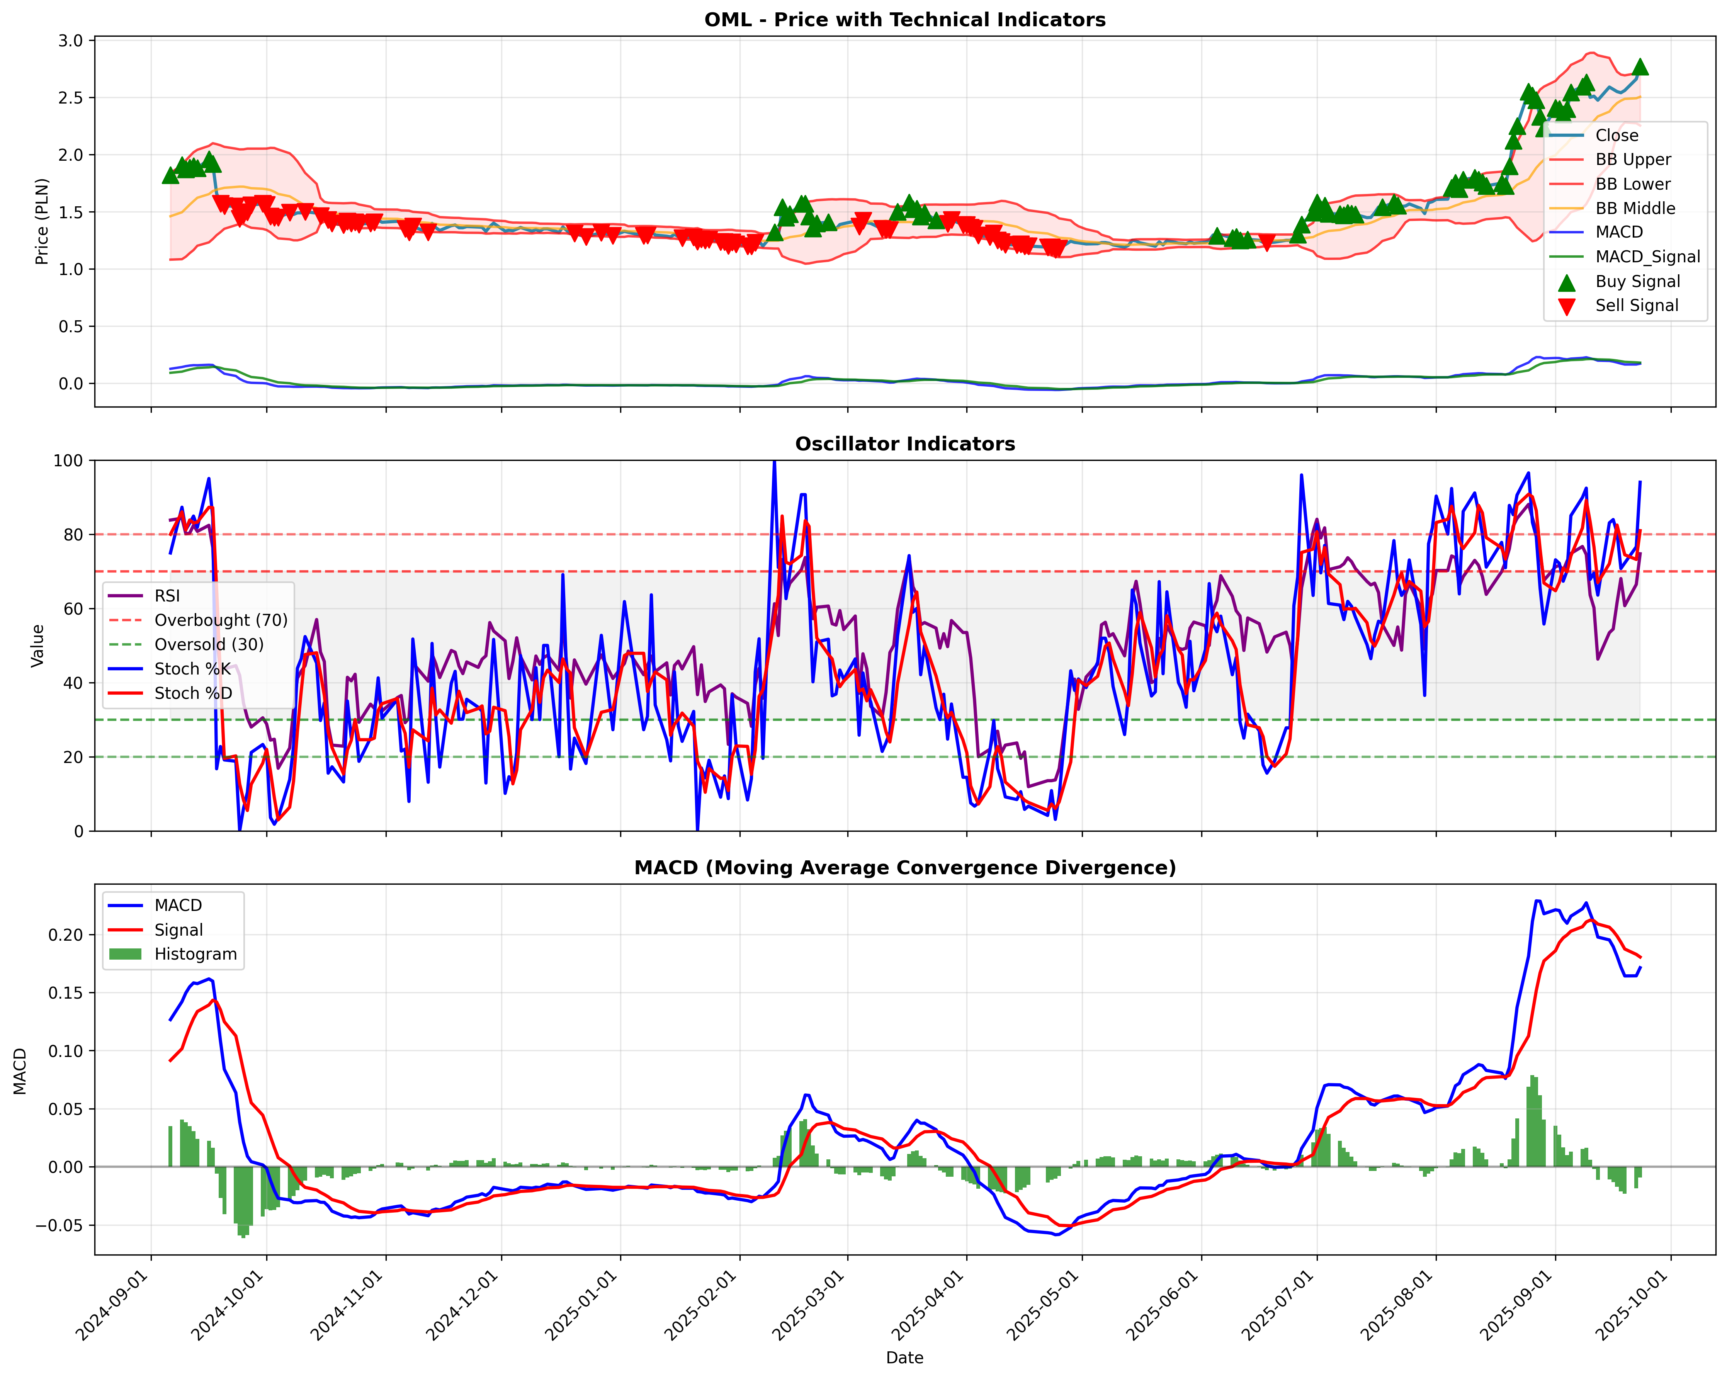Click the green Buy Signal triangle in legend
This screenshot has width=1727, height=1378.
click(x=1566, y=282)
